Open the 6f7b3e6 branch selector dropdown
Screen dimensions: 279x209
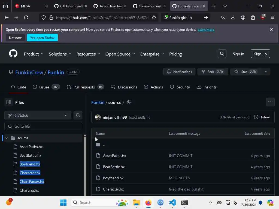click(38, 115)
